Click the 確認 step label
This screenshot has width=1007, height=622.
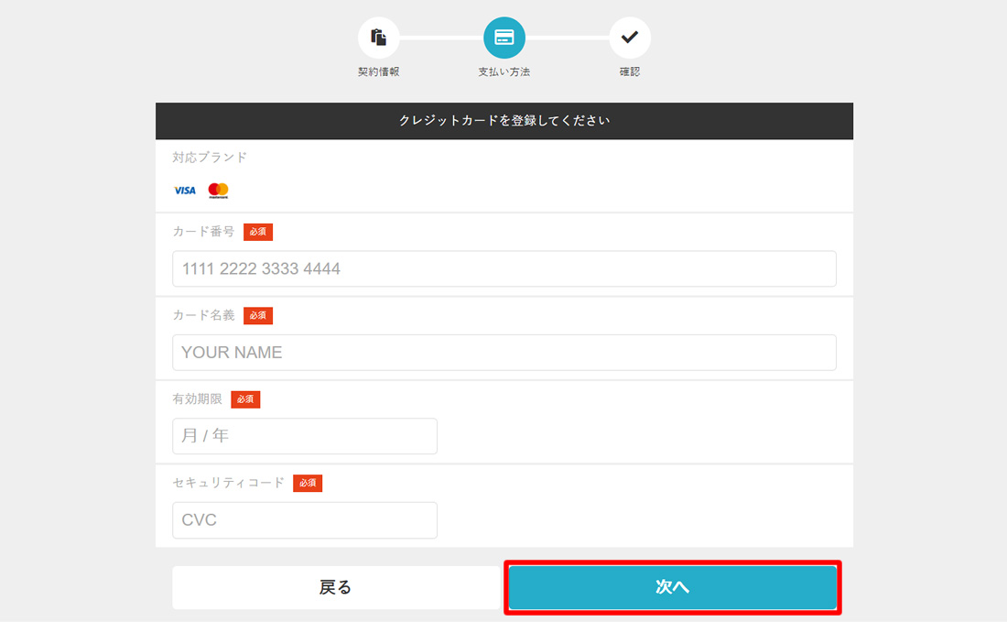point(630,72)
